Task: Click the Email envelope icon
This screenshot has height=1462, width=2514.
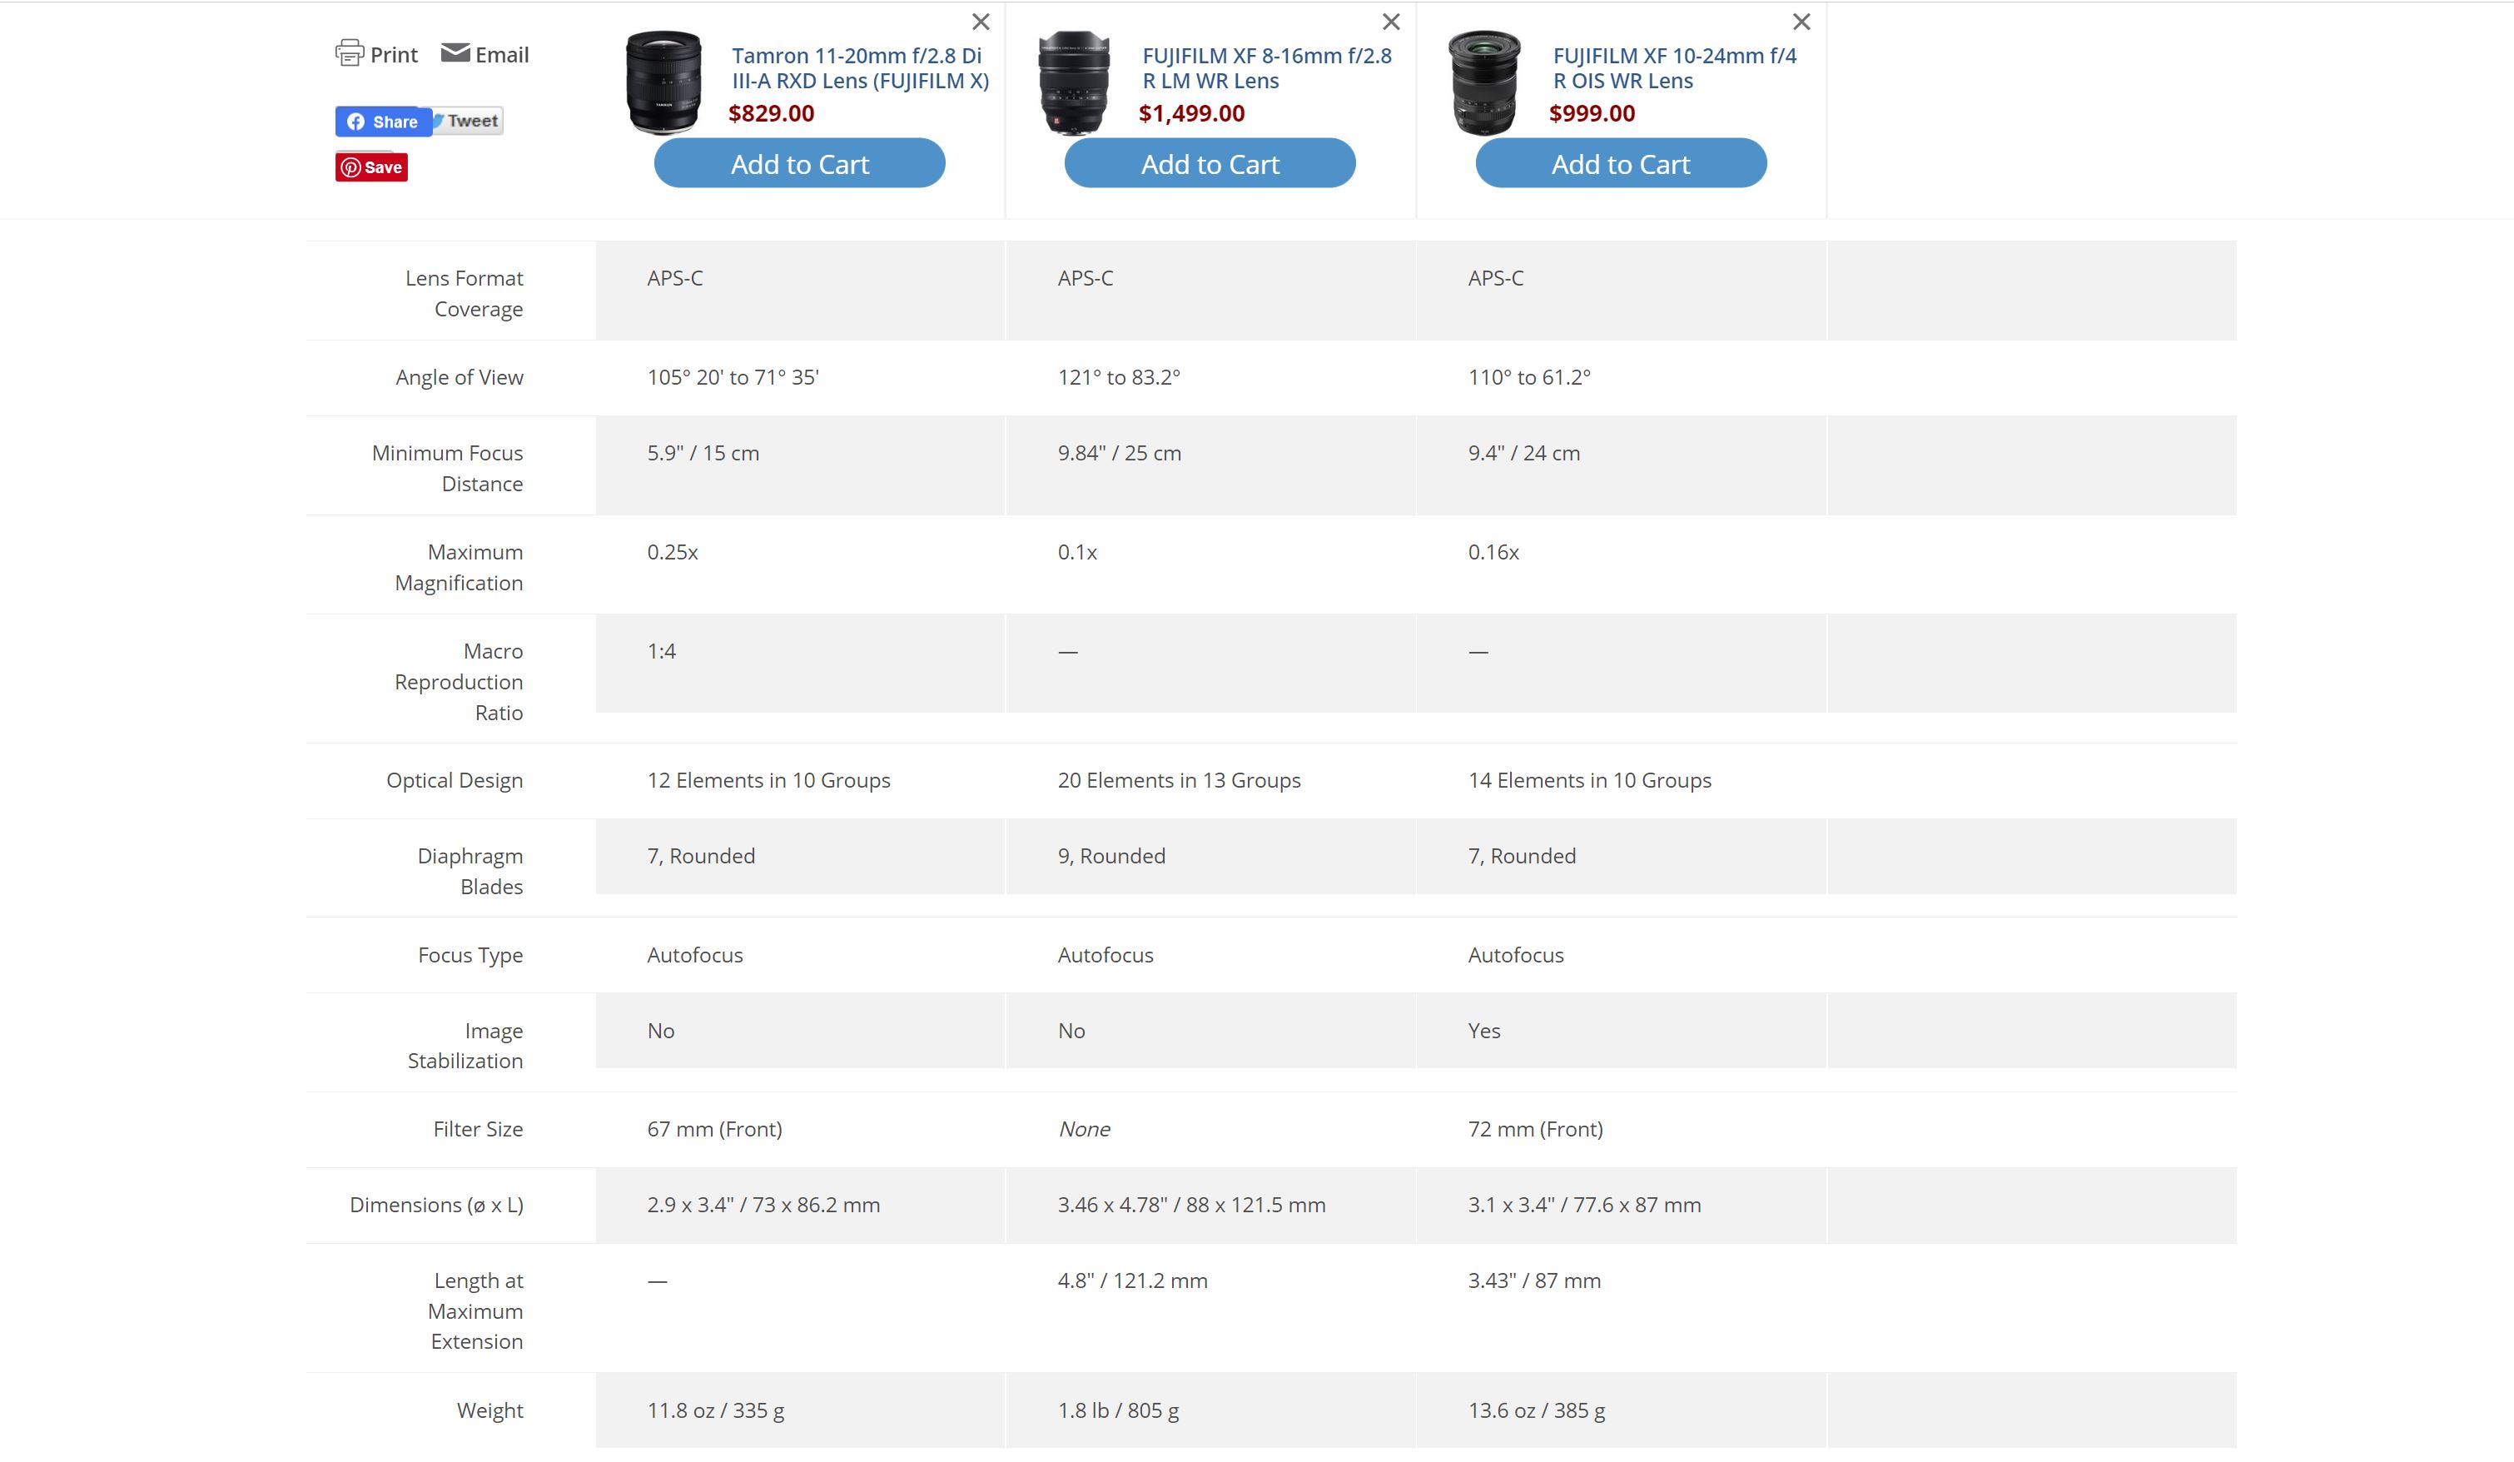Action: point(455,53)
